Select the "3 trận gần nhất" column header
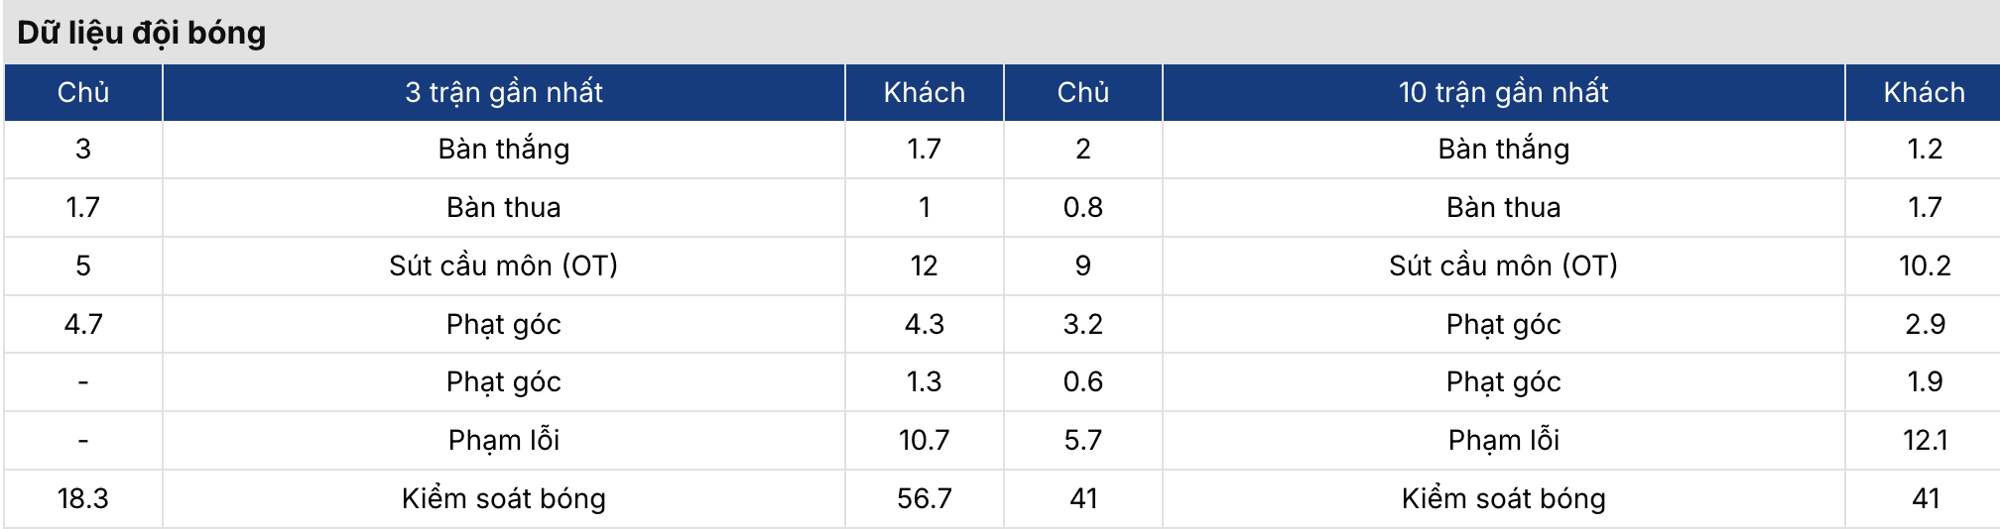2000x529 pixels. pyautogui.click(x=503, y=92)
